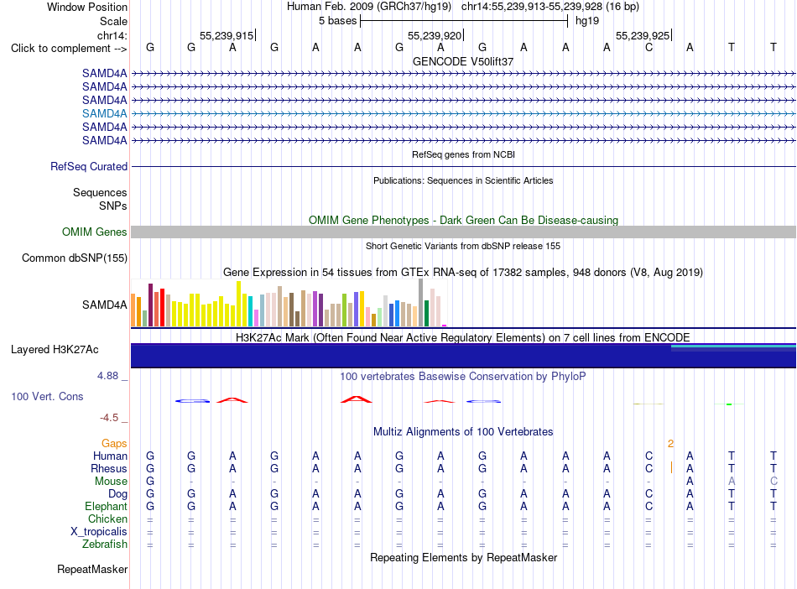Click the orange "2" gap count

(x=670, y=444)
